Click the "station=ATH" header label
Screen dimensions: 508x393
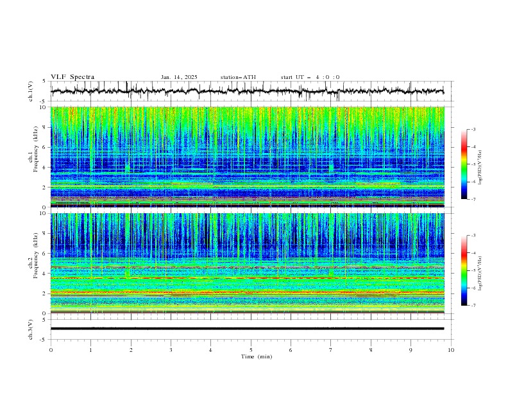[238, 77]
